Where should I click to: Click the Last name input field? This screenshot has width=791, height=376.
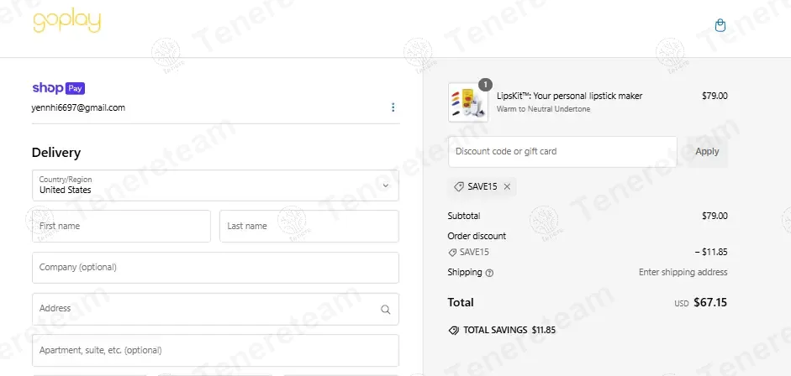pyautogui.click(x=308, y=226)
